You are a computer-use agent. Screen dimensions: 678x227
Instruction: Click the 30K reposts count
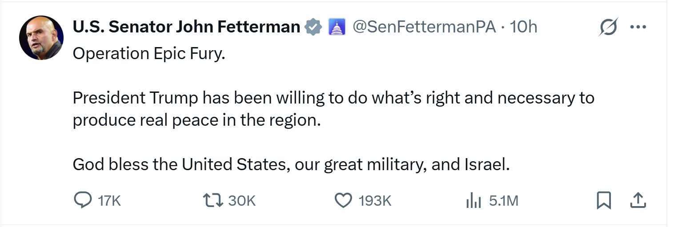click(x=242, y=201)
